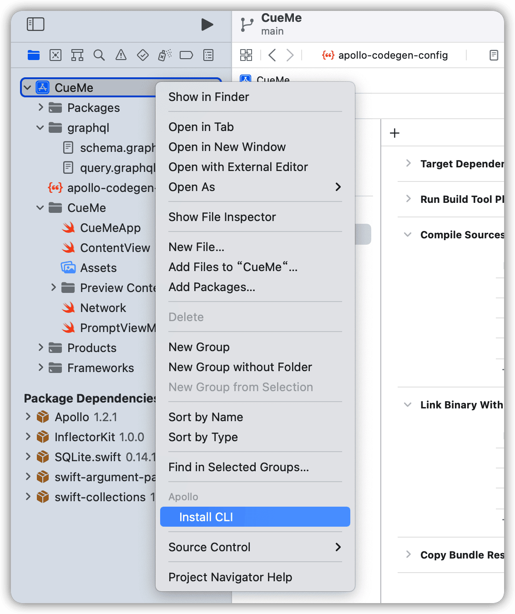
Task: Choose Add Files to "CueMe"…
Action: (x=255, y=267)
